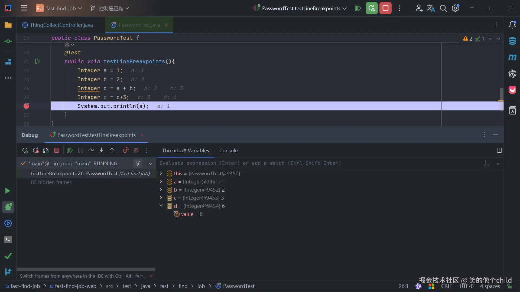
Task: Switch to the Console tab
Action: (x=228, y=150)
